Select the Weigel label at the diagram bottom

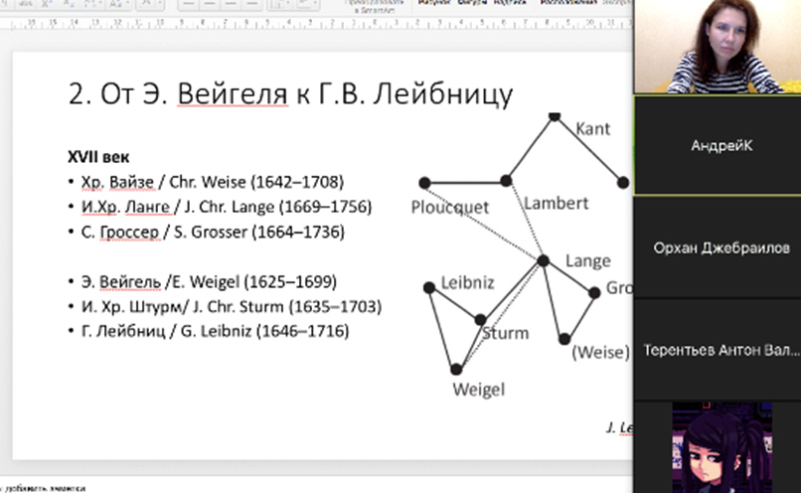click(x=479, y=390)
